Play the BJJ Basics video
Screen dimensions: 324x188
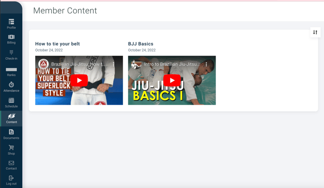[x=172, y=81]
